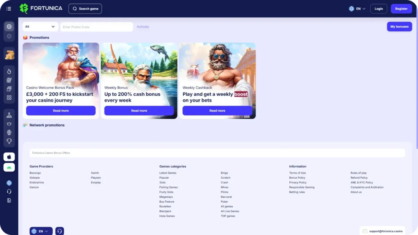Open the Megaways category link
418x235 pixels.
(166, 197)
